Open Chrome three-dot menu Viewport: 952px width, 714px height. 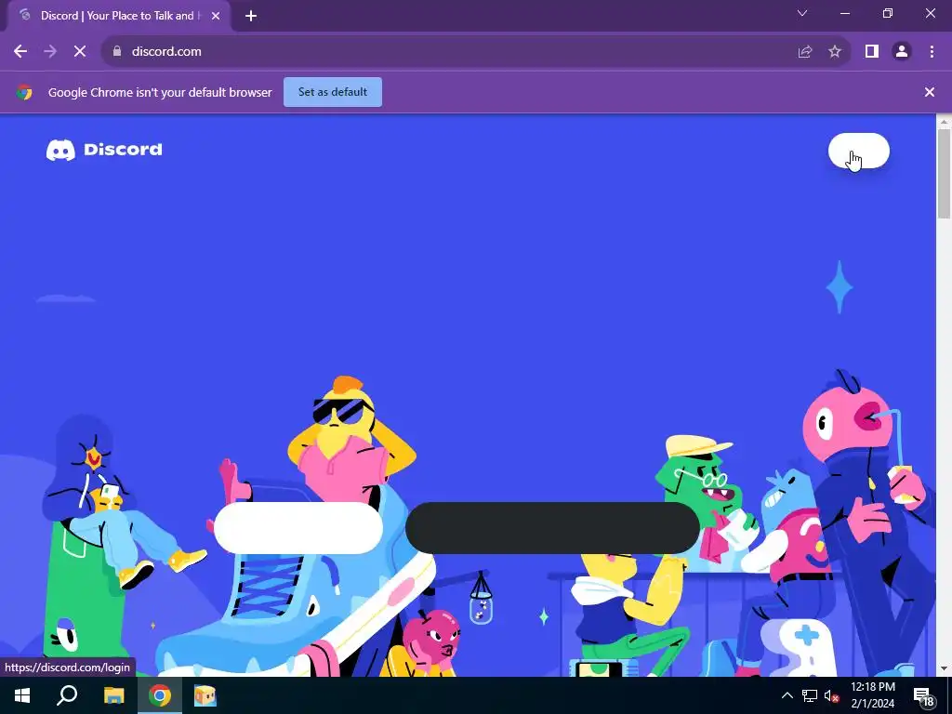(932, 52)
